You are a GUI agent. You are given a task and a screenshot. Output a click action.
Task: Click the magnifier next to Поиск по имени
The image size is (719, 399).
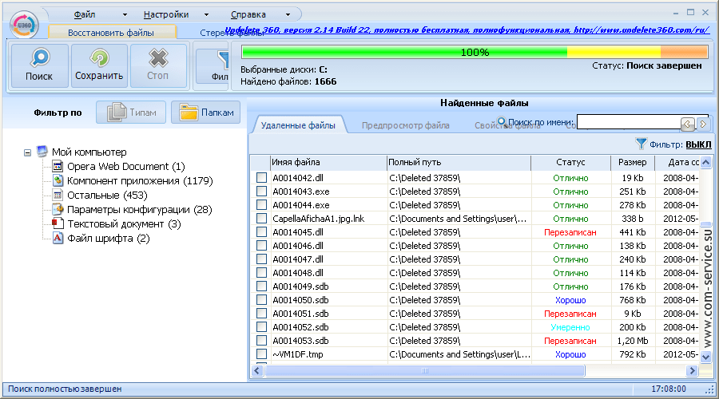[502, 122]
